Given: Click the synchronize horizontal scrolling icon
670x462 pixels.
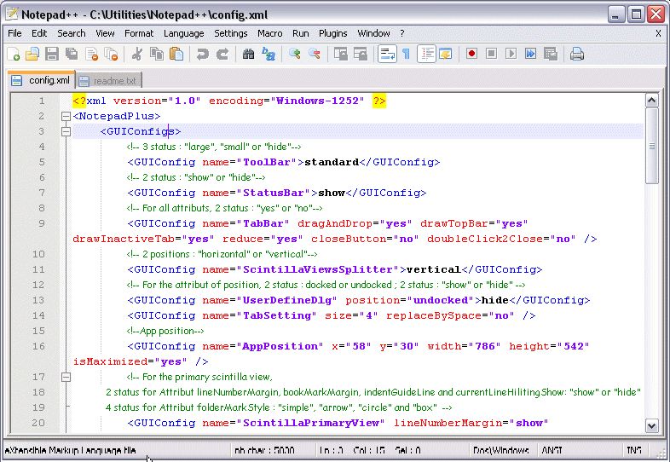Looking at the screenshot, I should [x=361, y=55].
